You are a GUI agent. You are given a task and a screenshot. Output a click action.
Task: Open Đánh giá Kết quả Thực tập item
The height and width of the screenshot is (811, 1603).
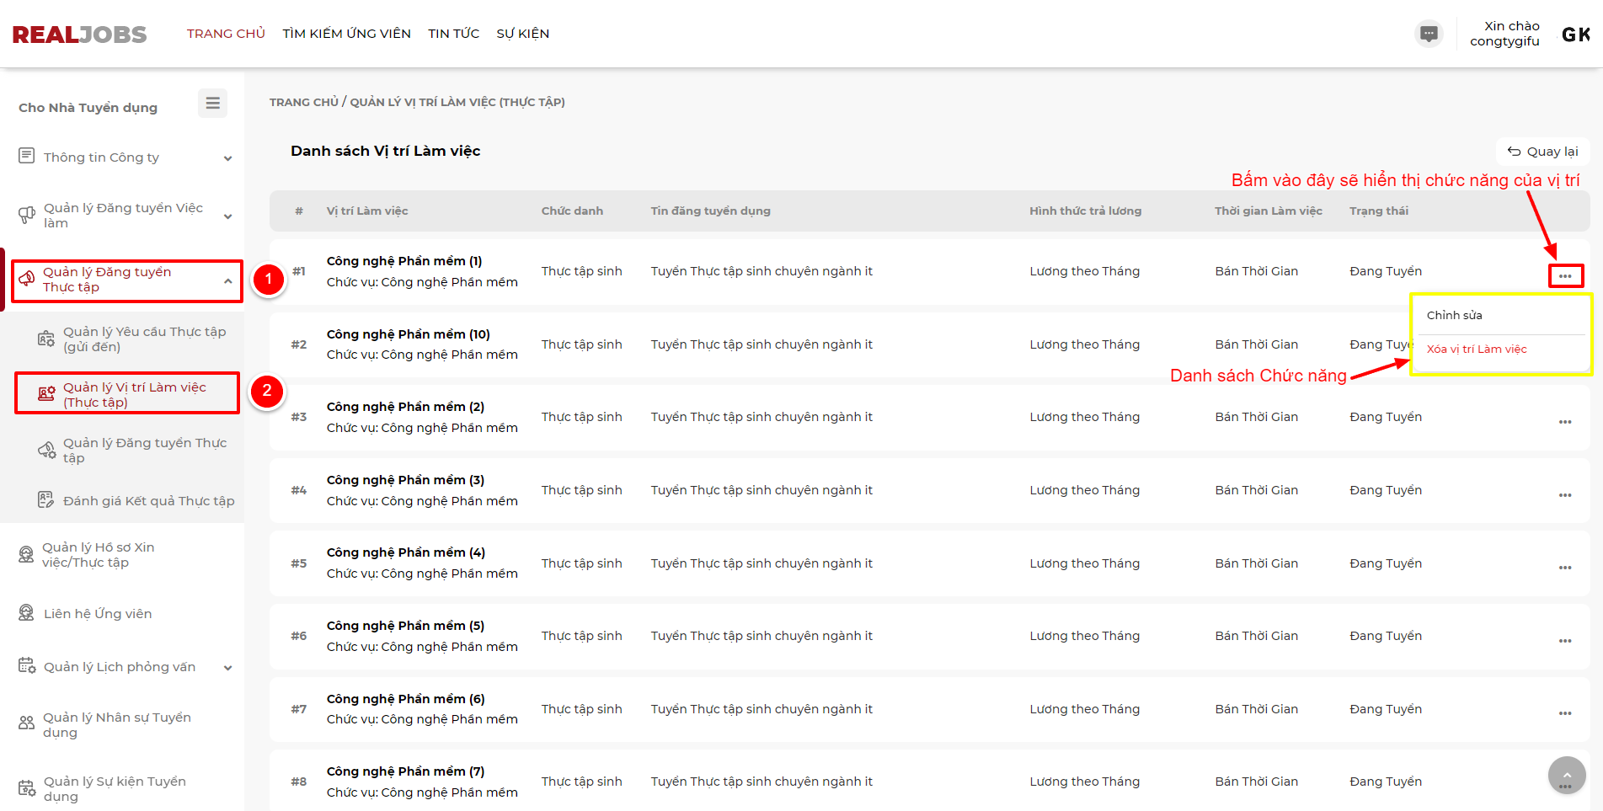click(148, 501)
